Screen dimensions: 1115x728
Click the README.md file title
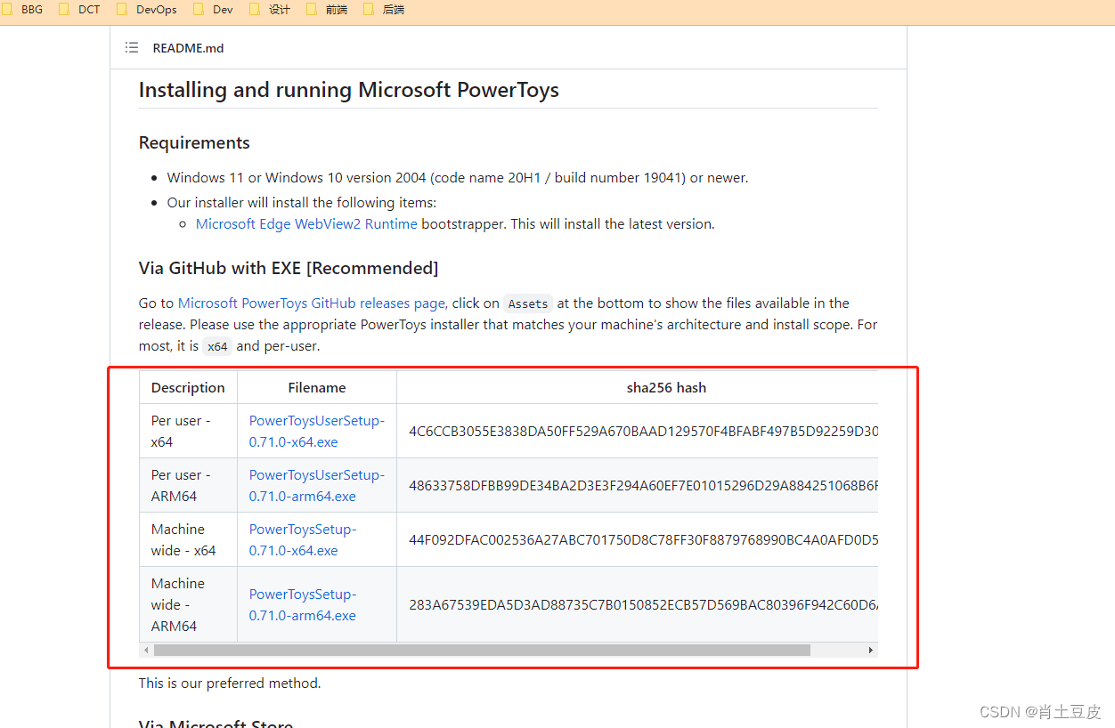coord(188,48)
